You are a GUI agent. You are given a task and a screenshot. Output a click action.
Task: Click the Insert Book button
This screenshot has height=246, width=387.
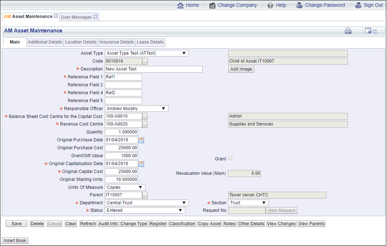[15, 241]
